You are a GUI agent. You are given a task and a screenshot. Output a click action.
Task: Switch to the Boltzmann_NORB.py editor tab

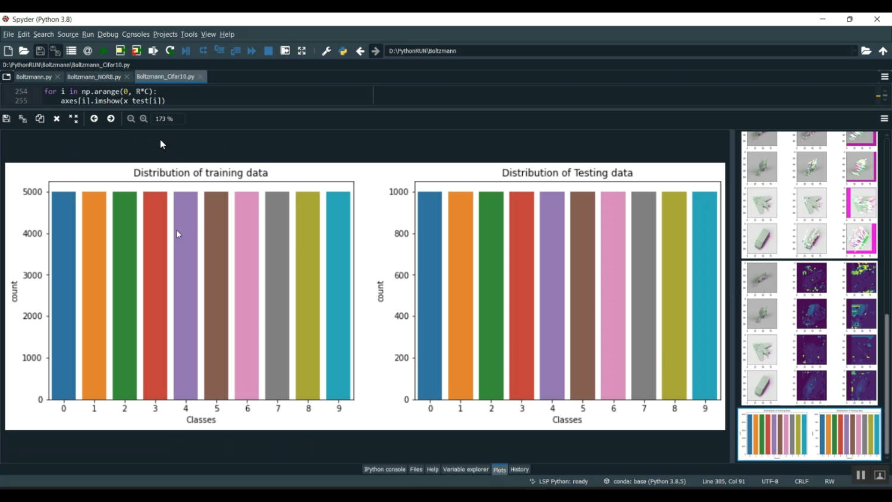[93, 77]
